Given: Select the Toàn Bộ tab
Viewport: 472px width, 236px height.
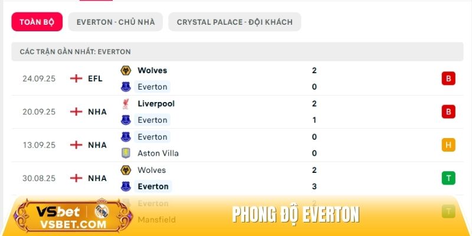Looking at the screenshot, I should [x=37, y=22].
